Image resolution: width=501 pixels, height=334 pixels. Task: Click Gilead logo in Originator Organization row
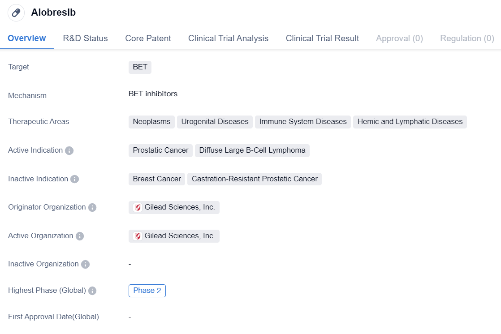(138, 208)
